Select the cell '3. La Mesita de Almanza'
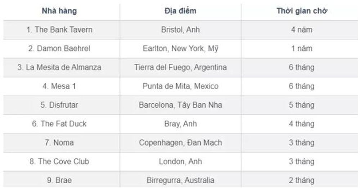The height and width of the screenshot is (195, 360). click(x=59, y=67)
